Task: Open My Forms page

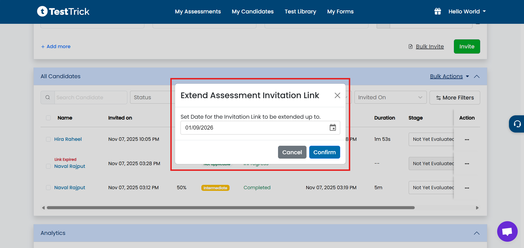Action: tap(340, 11)
